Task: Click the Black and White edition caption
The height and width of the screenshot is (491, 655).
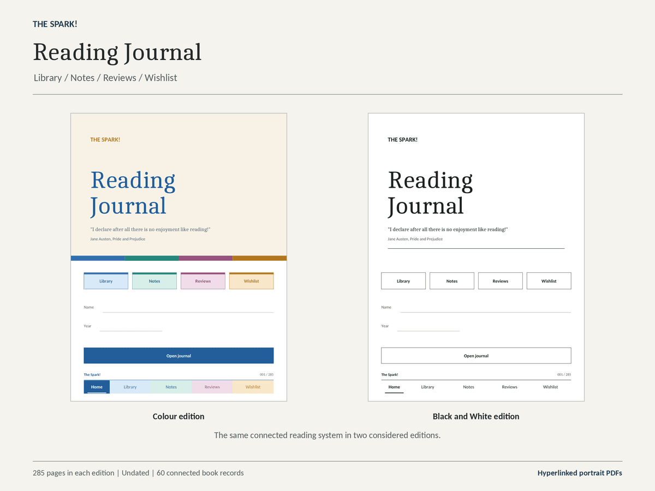Action: 476,416
